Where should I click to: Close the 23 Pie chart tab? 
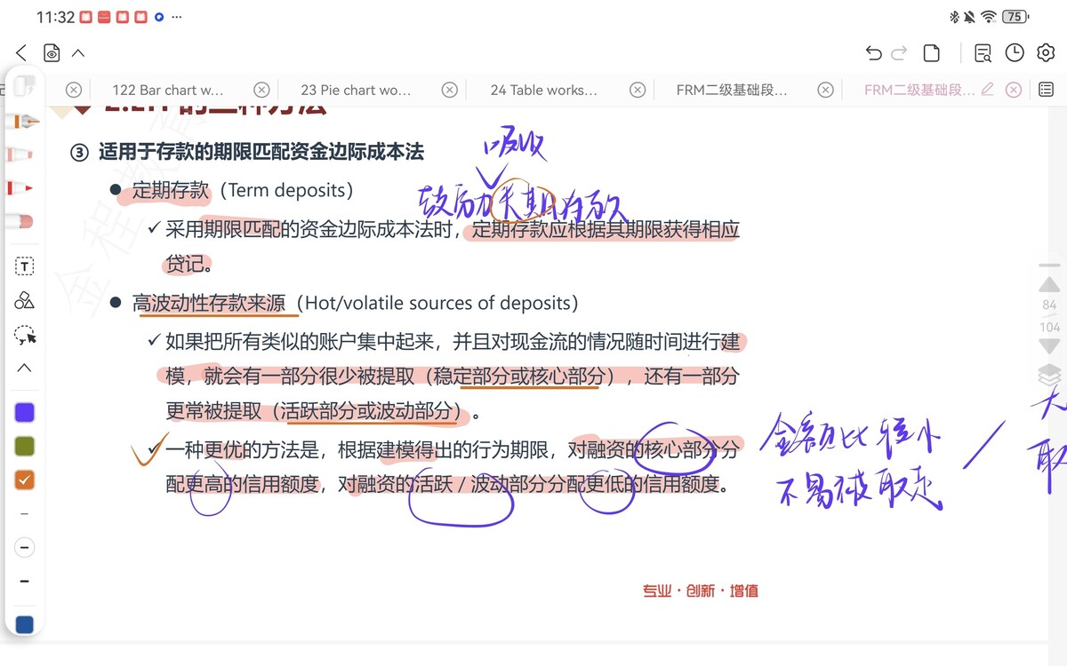[x=450, y=90]
